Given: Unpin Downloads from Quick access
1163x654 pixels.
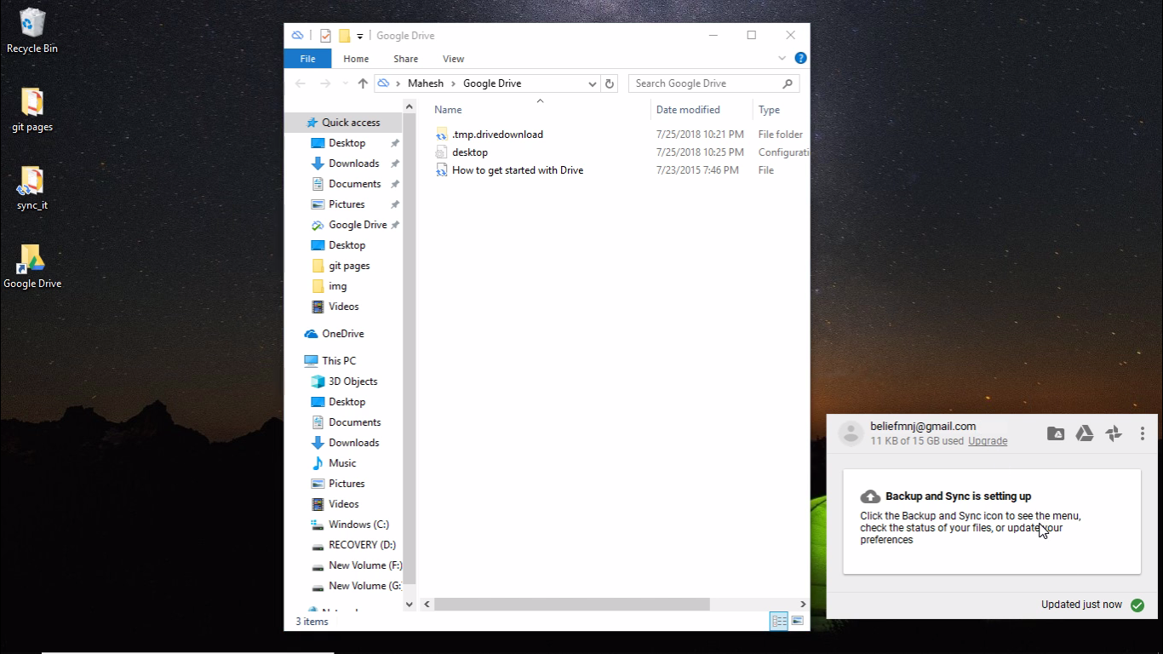Looking at the screenshot, I should coord(394,163).
